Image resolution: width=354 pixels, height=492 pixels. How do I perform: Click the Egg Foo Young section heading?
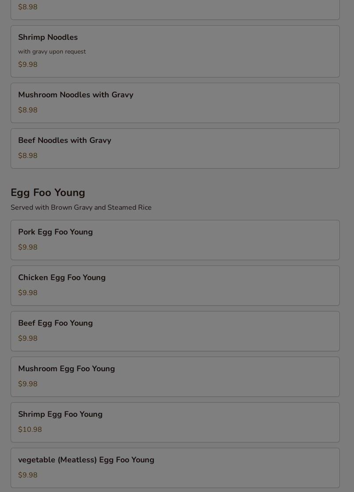coord(48,193)
